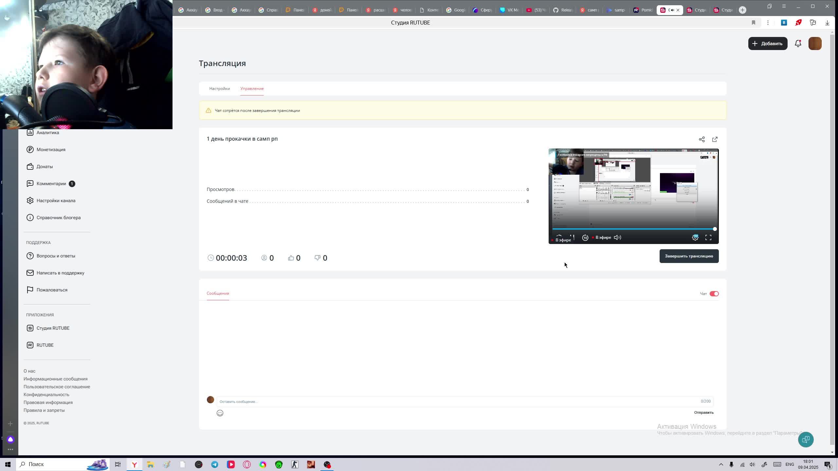The height and width of the screenshot is (471, 838).
Task: Show hidden system tray icons
Action: click(721, 464)
